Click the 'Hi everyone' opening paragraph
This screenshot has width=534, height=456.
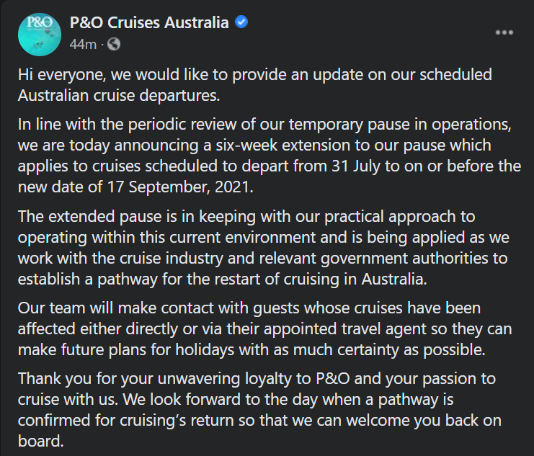coord(254,85)
